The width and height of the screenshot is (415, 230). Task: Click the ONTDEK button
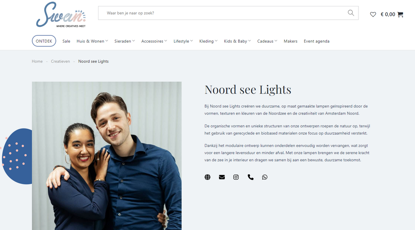tap(44, 41)
